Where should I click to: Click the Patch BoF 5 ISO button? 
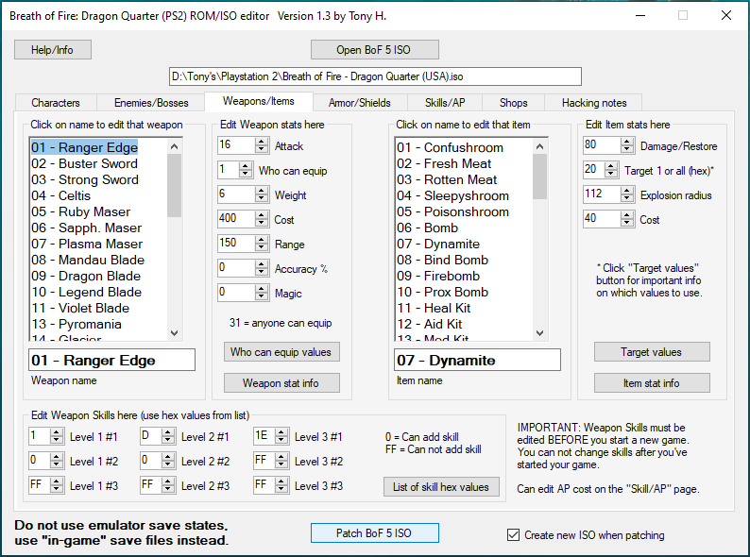click(x=374, y=533)
